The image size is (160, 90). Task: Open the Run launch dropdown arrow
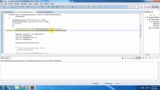55,7
